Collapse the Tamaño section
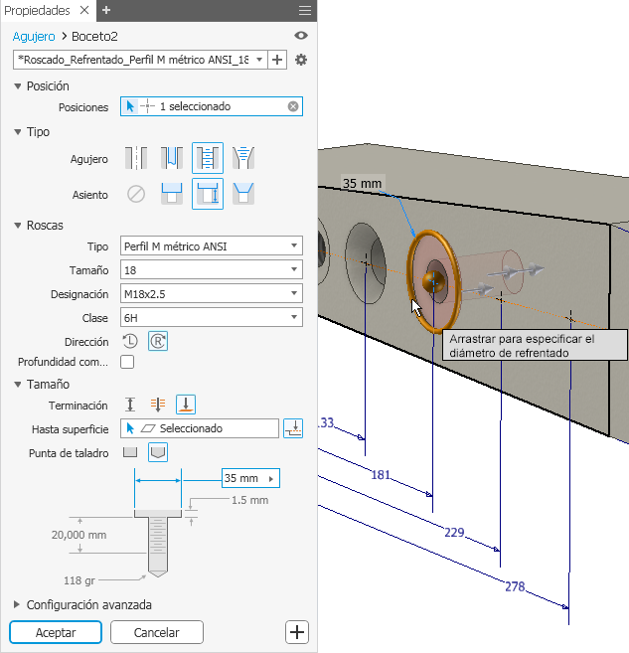 pos(18,385)
